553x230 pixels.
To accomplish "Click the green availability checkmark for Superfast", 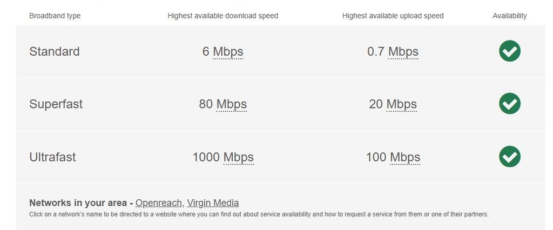I will [x=509, y=104].
